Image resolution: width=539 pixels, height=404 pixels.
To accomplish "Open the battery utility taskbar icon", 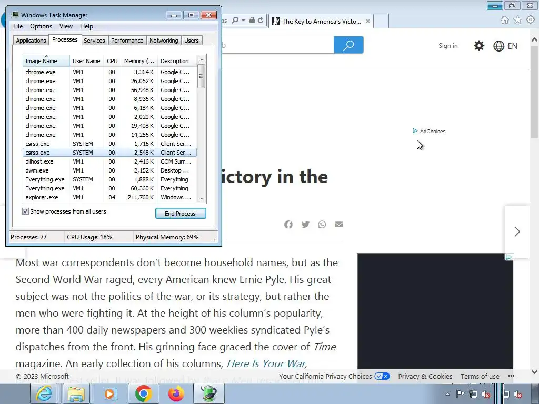I will 208,393.
